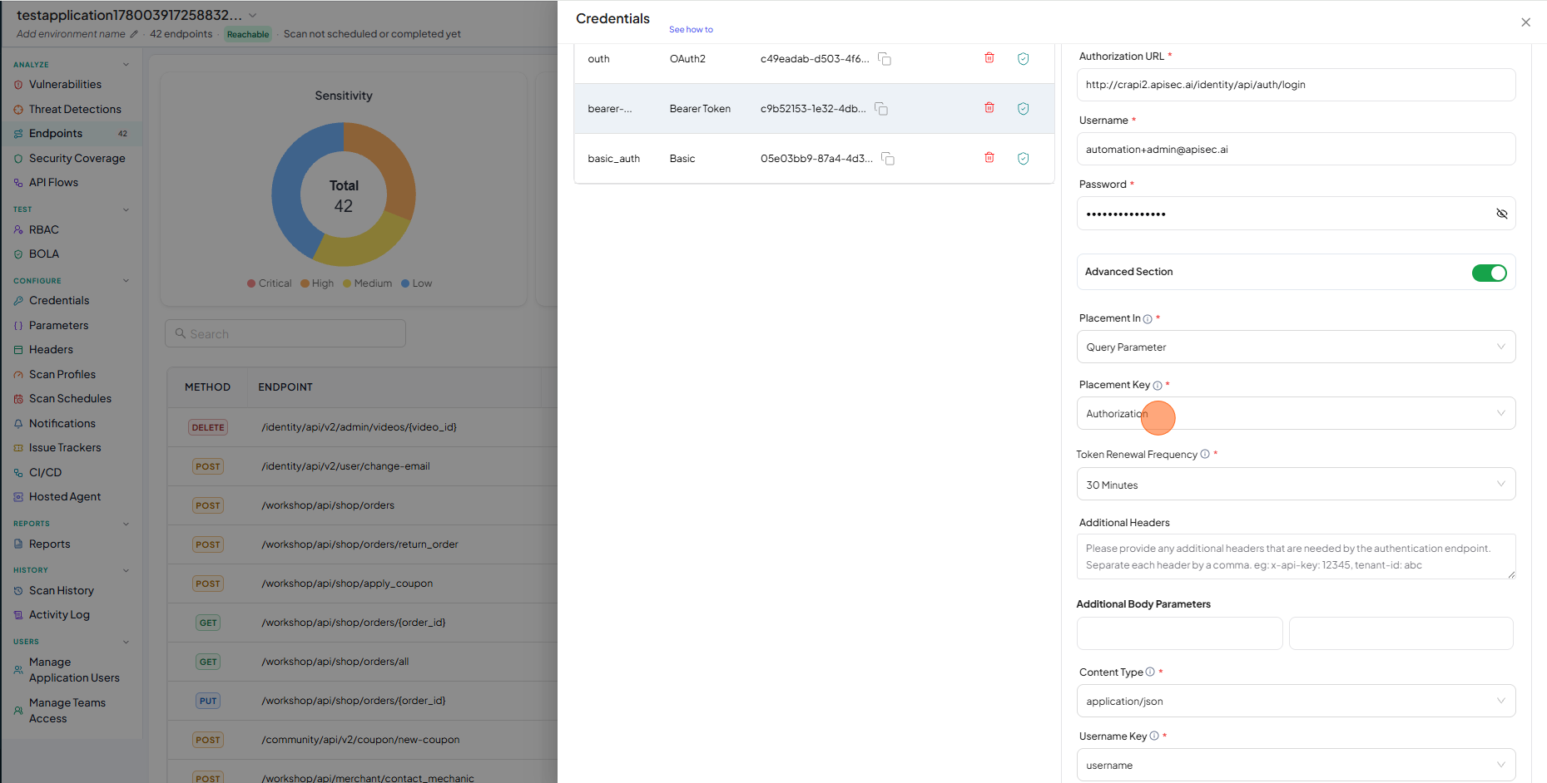The width and height of the screenshot is (1547, 783).
Task: Show Placement Key info tooltip icon
Action: click(1158, 386)
